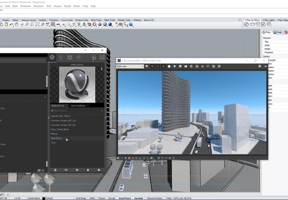The height and width of the screenshot is (200, 288).
Task: Select the Material List tab
Action: [x=58, y=106]
